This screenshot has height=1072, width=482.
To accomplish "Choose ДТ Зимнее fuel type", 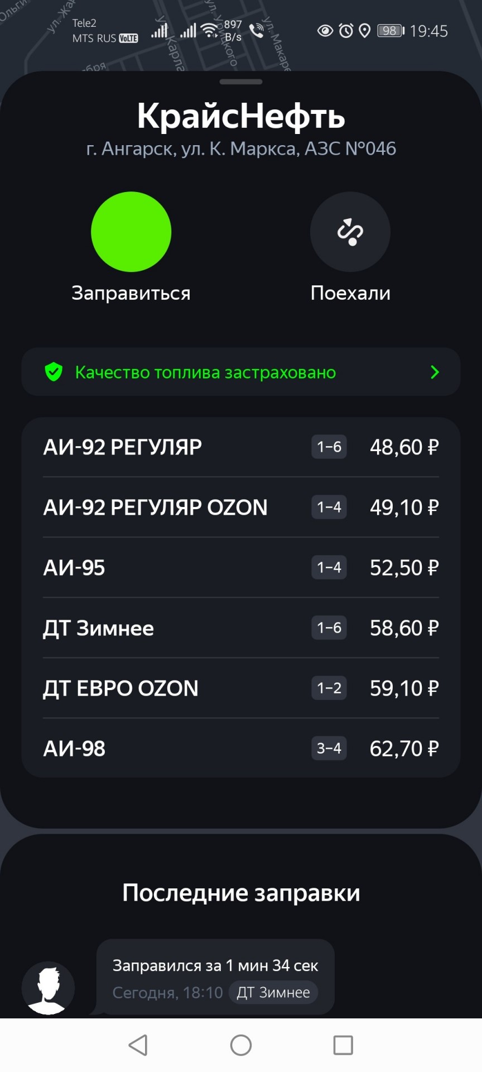I will [x=241, y=628].
